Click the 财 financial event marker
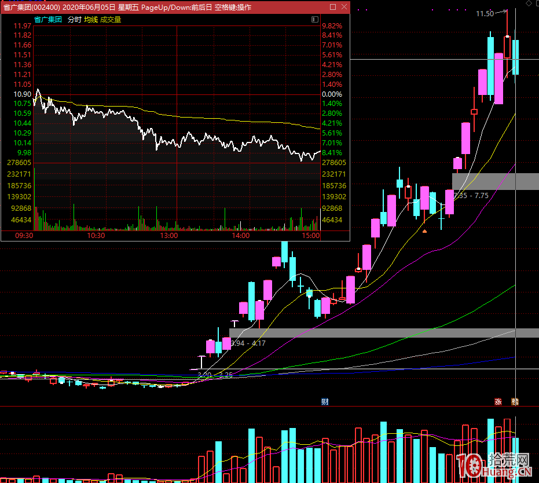 [325, 401]
